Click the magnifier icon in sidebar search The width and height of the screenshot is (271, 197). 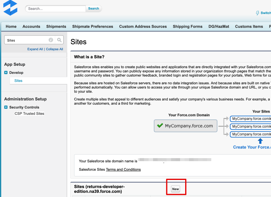[x=59, y=40]
